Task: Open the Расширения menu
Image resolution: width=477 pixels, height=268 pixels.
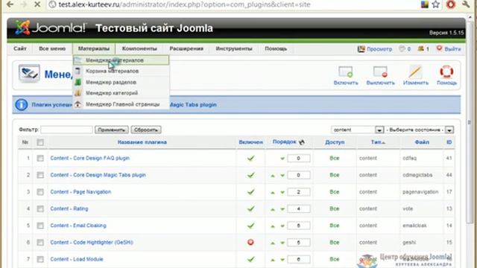Action: pyautogui.click(x=186, y=48)
